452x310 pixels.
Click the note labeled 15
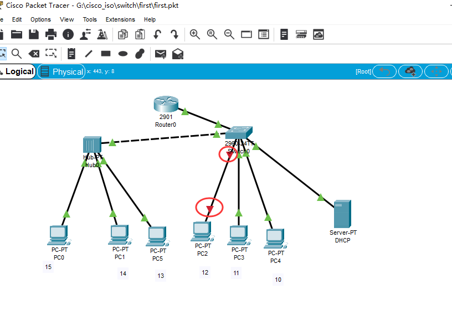(48, 267)
